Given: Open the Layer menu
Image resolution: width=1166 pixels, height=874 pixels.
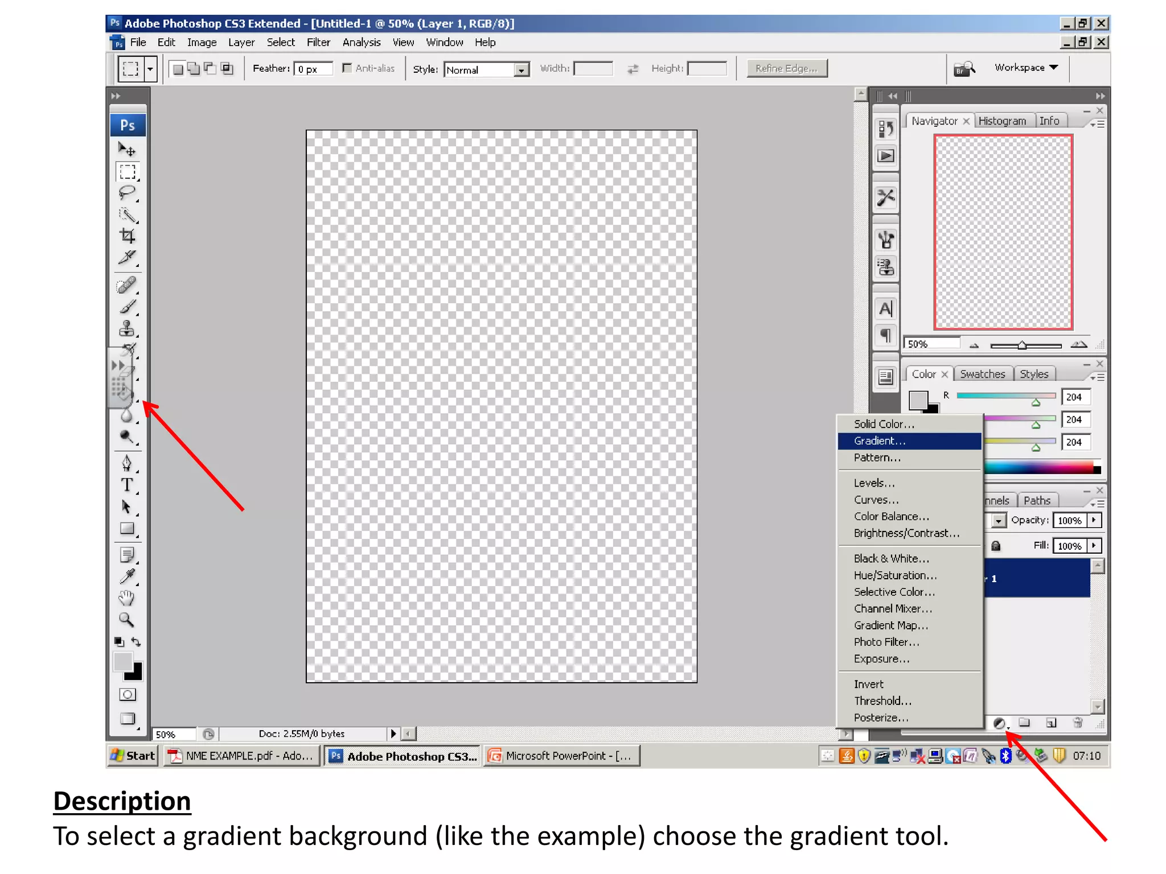Looking at the screenshot, I should coord(241,42).
